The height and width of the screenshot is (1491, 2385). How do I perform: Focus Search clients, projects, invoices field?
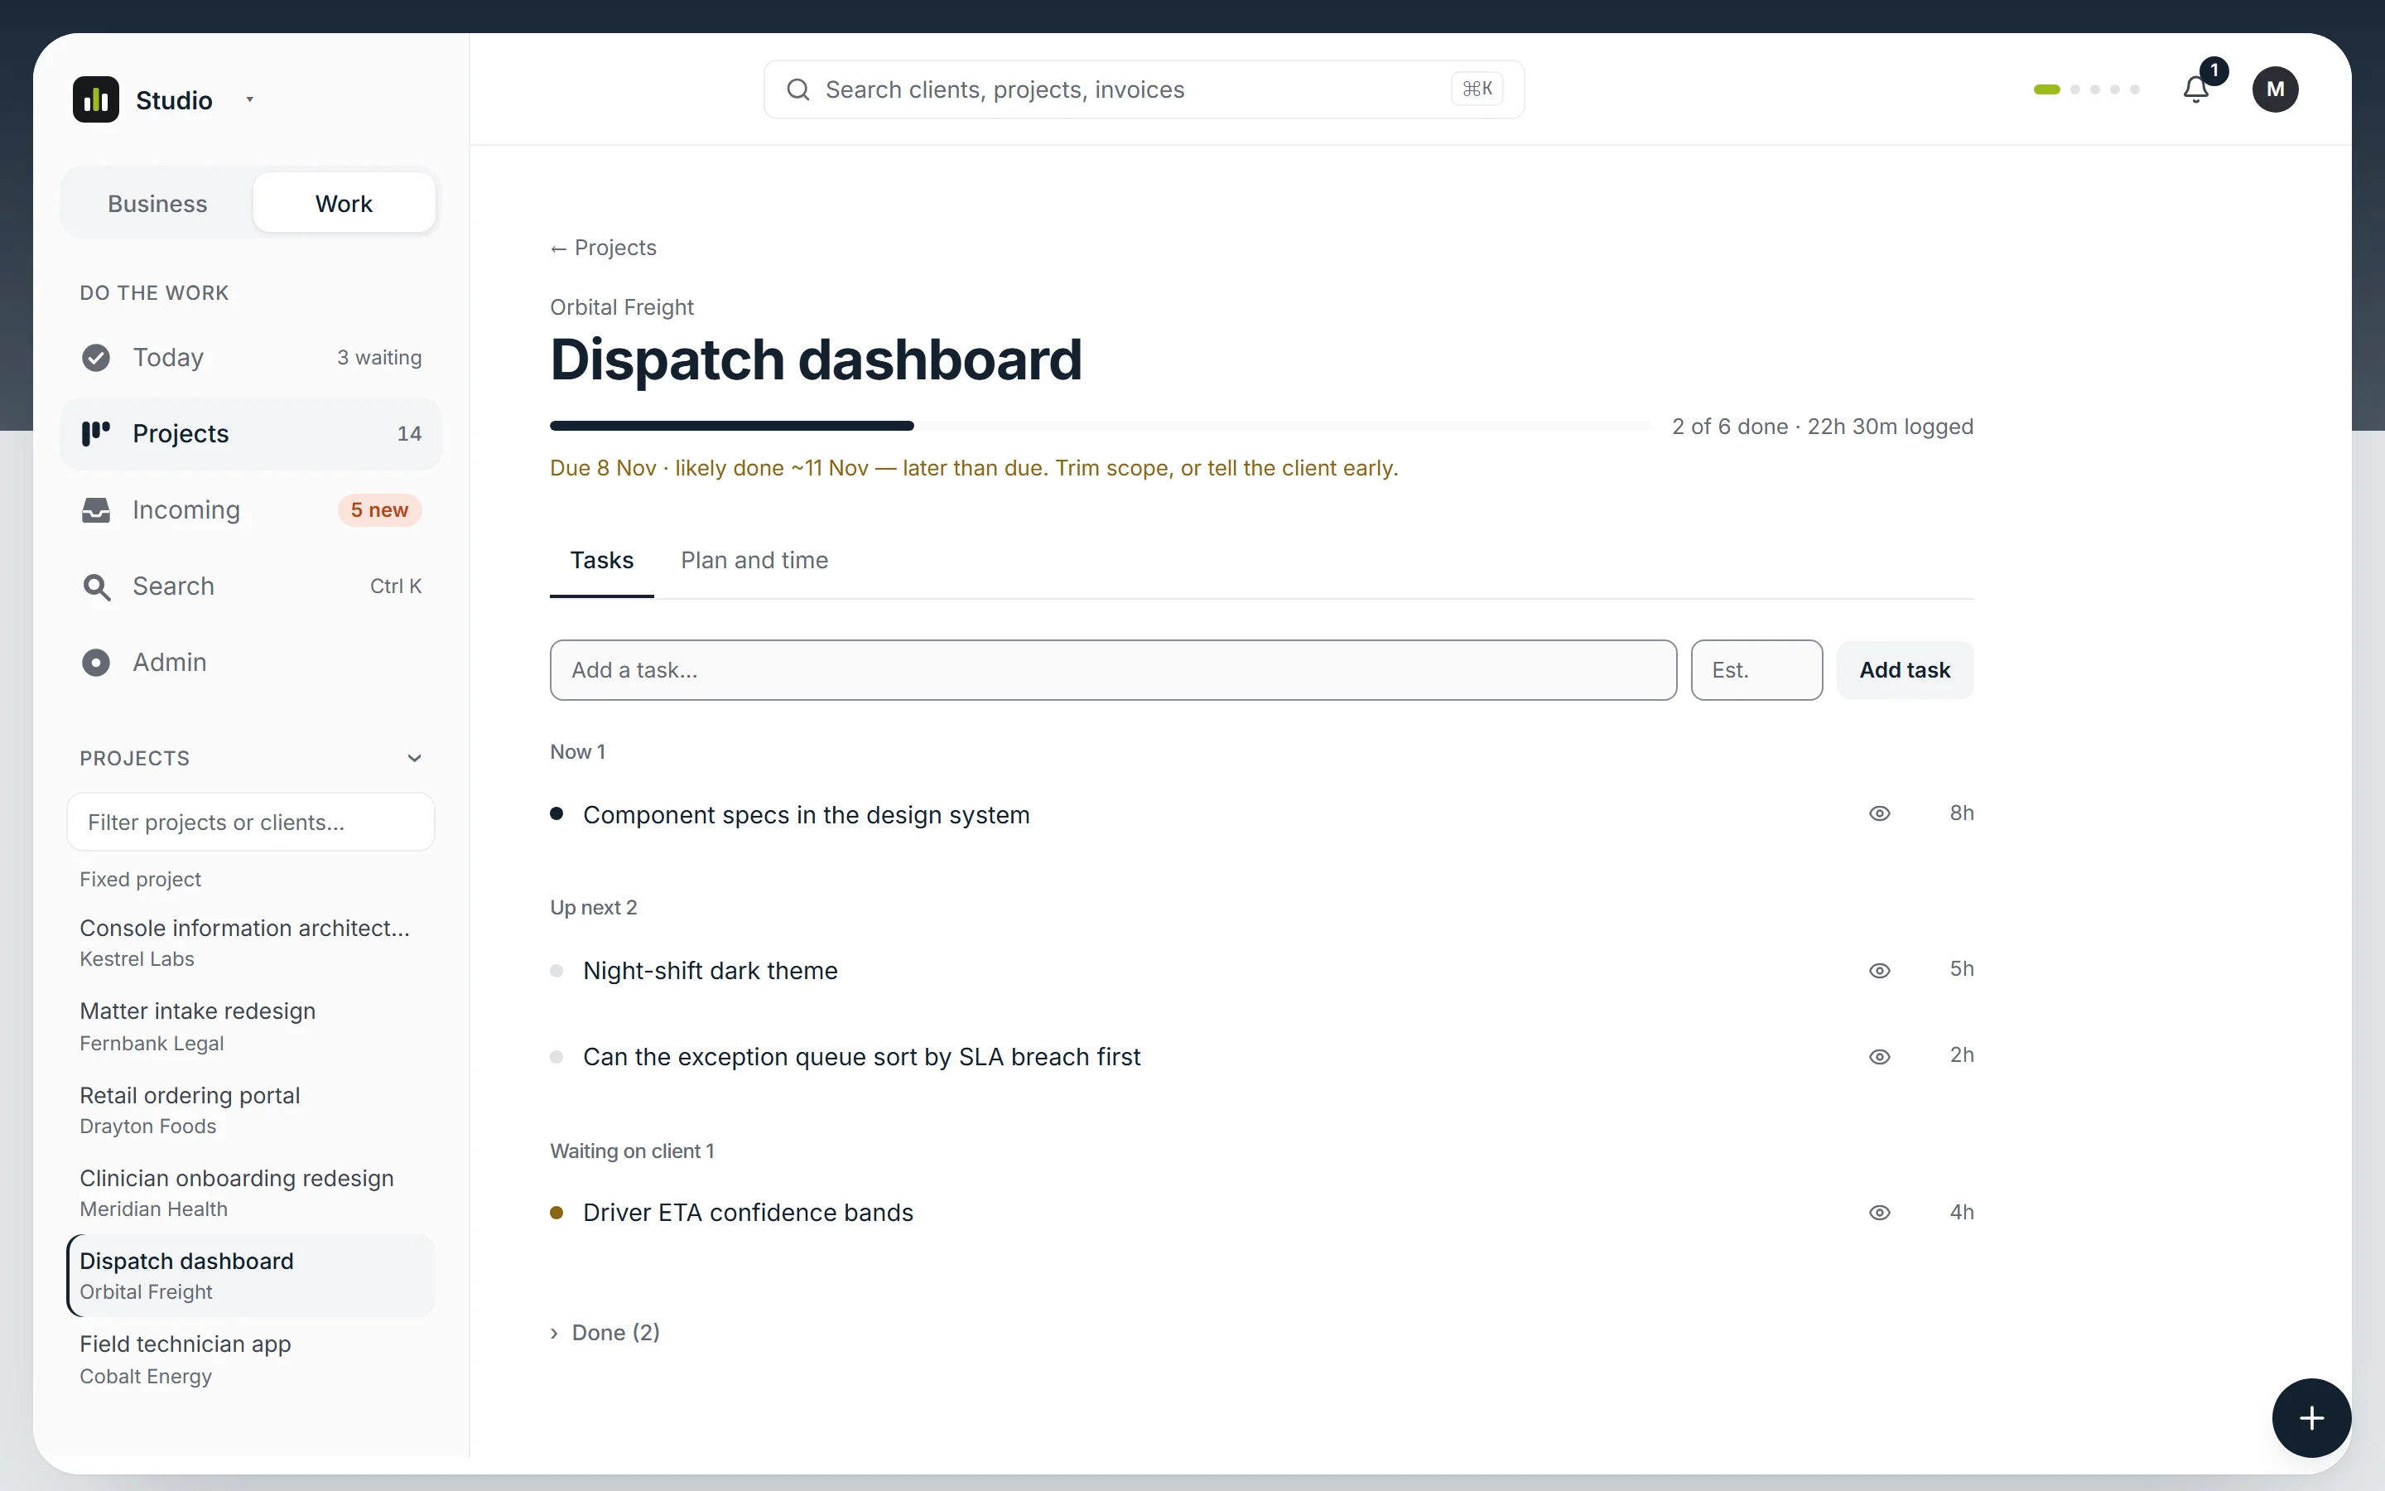(x=1143, y=89)
